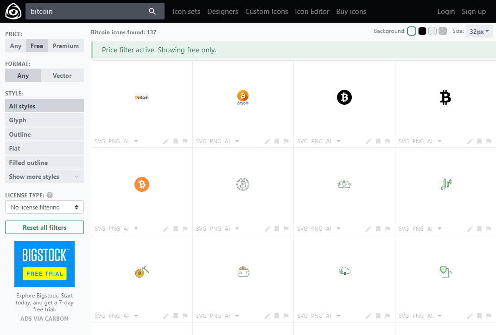This screenshot has height=335, width=496.
Task: Filter by Outline style
Action: pos(45,134)
